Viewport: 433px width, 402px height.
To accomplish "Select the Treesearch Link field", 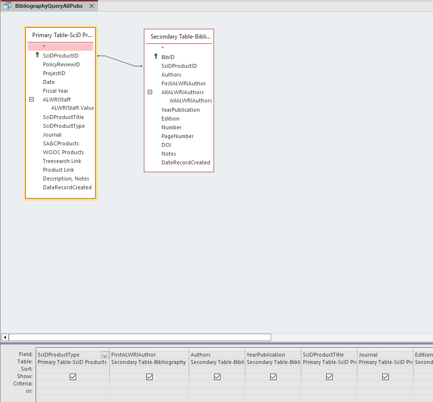I will [62, 161].
